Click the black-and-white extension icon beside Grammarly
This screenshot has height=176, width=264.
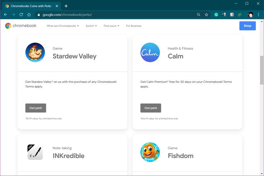point(224,15)
